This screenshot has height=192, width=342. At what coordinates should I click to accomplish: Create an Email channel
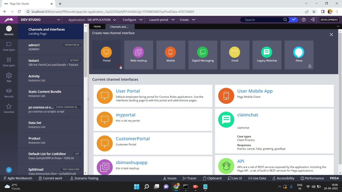coord(235,55)
